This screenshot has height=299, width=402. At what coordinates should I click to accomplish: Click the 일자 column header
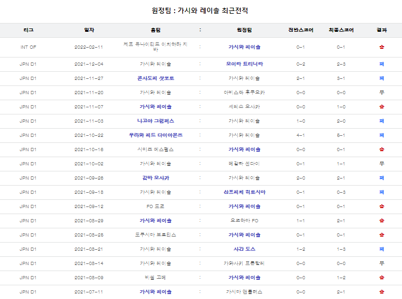(89, 30)
